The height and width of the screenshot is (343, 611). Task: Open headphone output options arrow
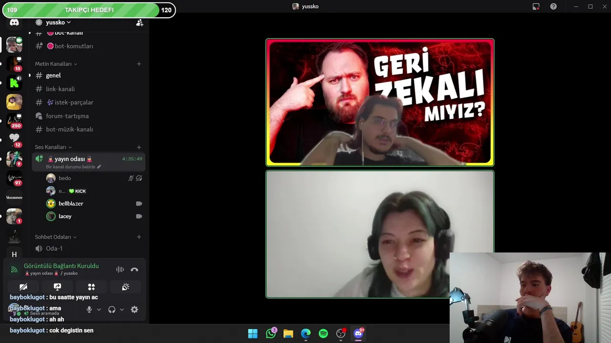122,310
